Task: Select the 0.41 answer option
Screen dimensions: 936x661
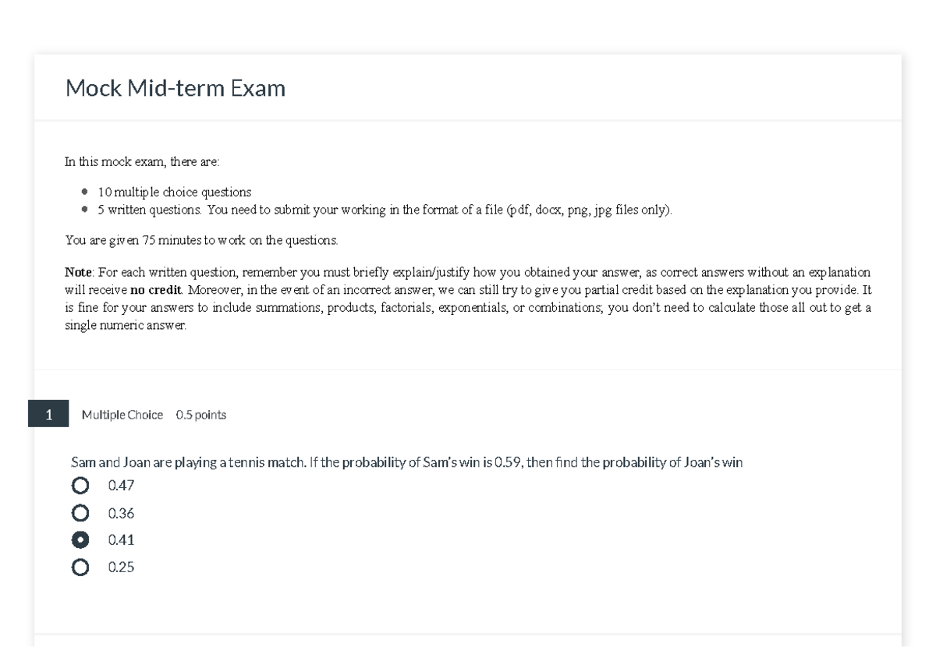Action: click(79, 539)
